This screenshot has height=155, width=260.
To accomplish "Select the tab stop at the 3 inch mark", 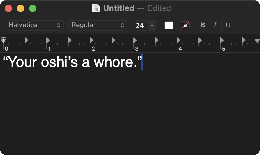I will [x=135, y=40].
